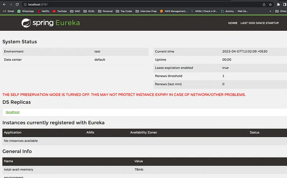The image size is (287, 178).
Task: Click the Lease expiration enabled label
Action: (174, 68)
